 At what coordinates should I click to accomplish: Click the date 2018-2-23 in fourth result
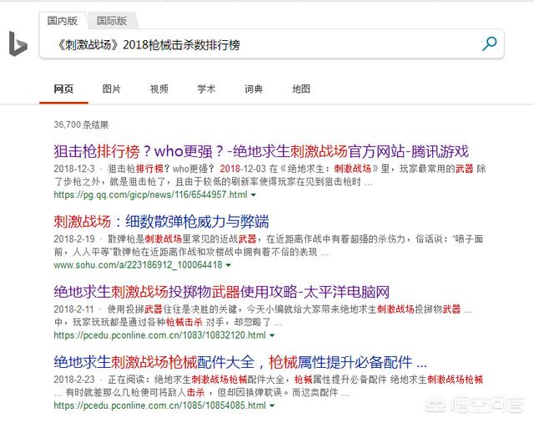click(x=74, y=380)
